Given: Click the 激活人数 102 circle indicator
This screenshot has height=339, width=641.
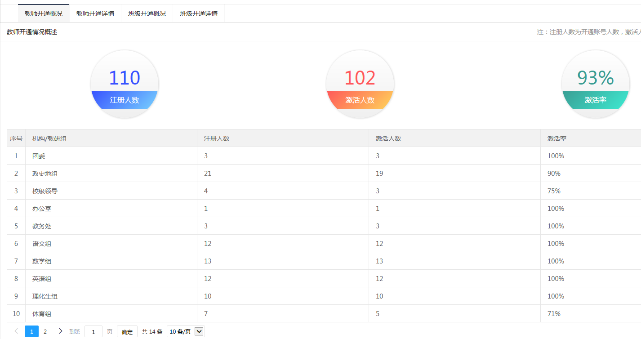Looking at the screenshot, I should 360,84.
